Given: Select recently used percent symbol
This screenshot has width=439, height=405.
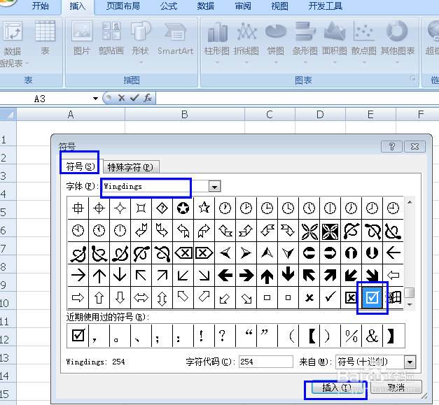Looking at the screenshot, I should tap(351, 335).
